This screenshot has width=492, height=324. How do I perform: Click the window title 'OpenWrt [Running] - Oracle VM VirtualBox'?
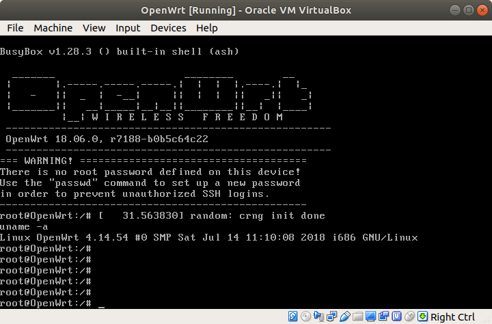tap(246, 10)
